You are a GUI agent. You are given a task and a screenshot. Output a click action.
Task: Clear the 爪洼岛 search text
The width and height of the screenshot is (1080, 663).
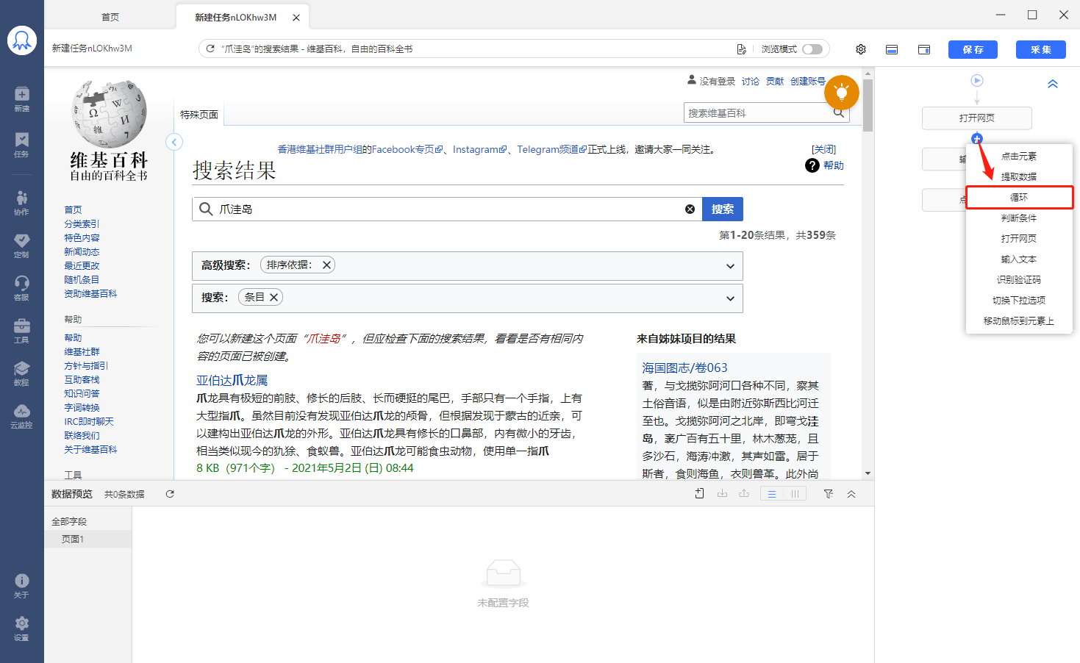coord(690,209)
